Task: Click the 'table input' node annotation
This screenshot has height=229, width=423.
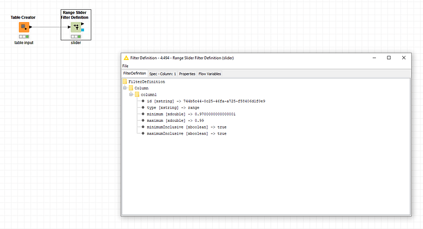Action: click(24, 43)
